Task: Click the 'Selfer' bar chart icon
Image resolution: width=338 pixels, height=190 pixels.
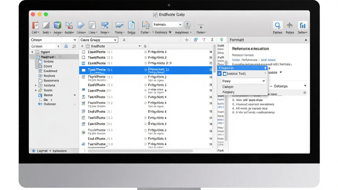Action: coord(302,25)
